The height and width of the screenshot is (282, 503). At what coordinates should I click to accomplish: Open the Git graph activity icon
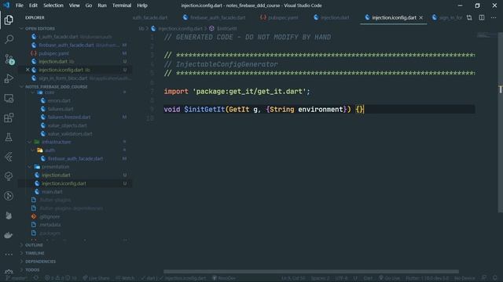click(x=9, y=196)
